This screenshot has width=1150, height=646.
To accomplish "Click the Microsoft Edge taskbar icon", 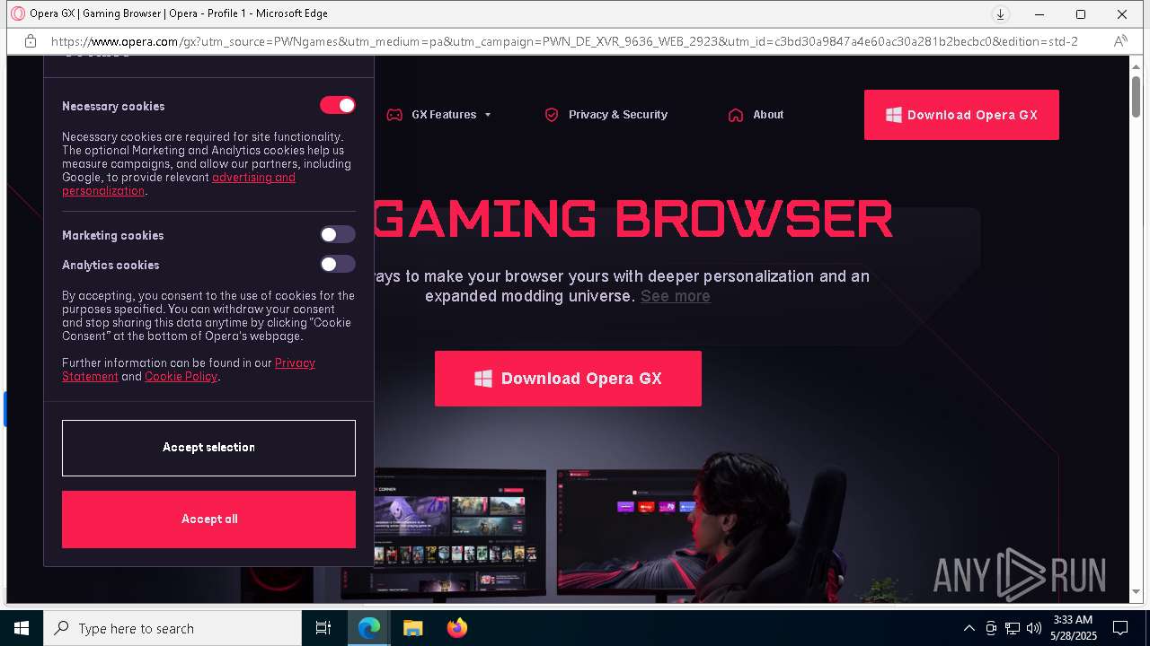I will click(x=369, y=628).
